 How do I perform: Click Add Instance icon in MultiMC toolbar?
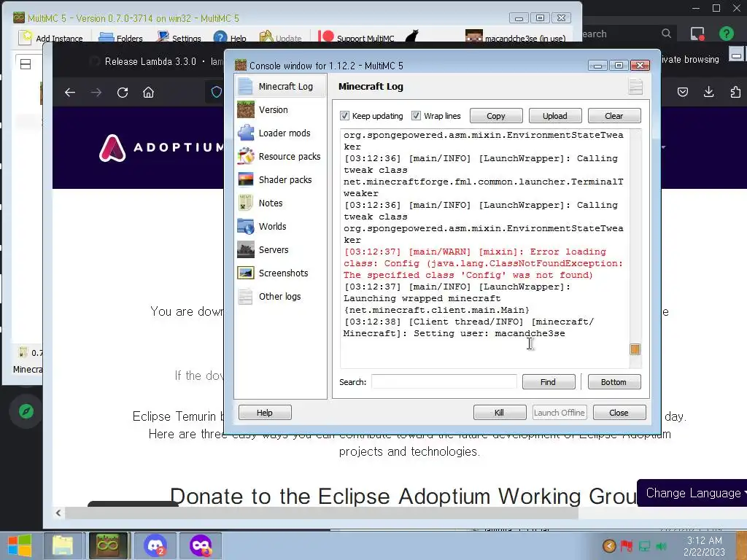click(26, 38)
